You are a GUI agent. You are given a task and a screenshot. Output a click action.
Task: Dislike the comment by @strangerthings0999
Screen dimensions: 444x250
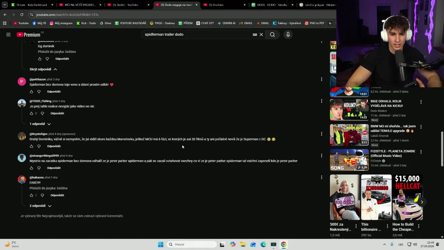[x=39, y=168]
